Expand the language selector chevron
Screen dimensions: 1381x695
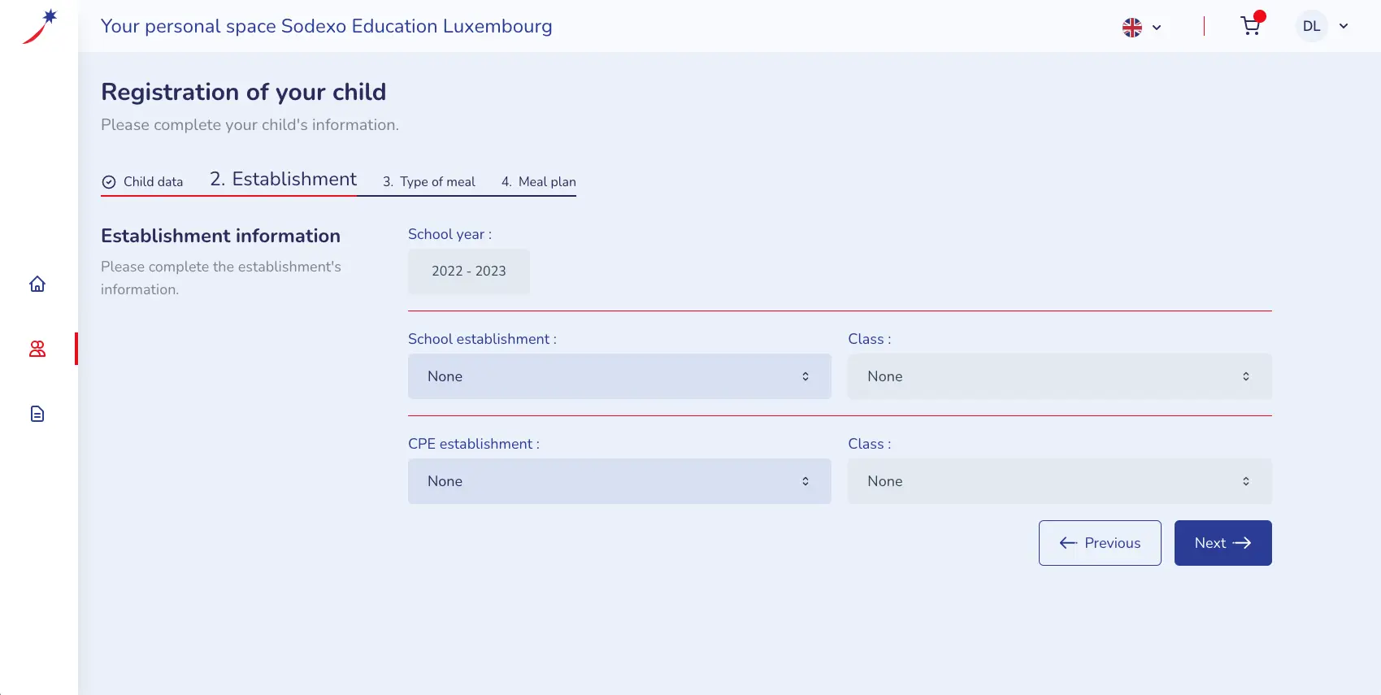click(1157, 28)
